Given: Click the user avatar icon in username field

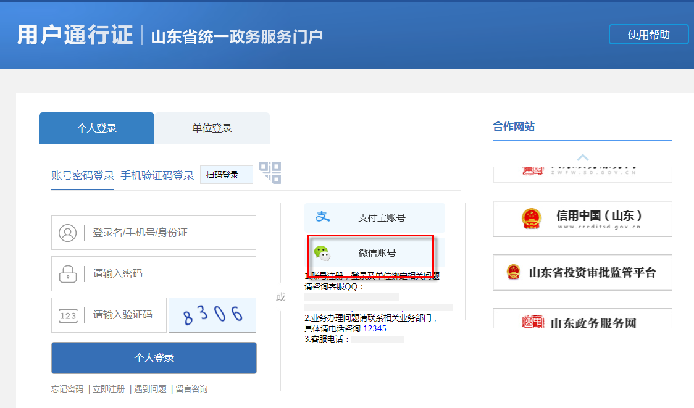Looking at the screenshot, I should point(67,233).
